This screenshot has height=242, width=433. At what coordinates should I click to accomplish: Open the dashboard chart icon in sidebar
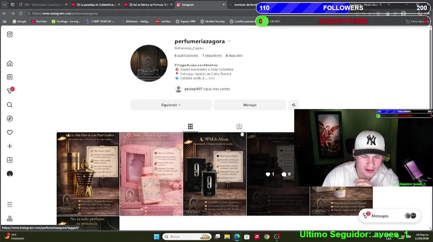[x=10, y=160]
